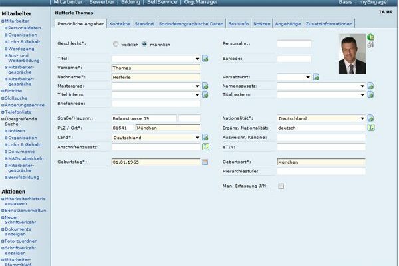
Task: Click the L icon next to Anschriftenzusatz
Action: pyautogui.click(x=205, y=146)
